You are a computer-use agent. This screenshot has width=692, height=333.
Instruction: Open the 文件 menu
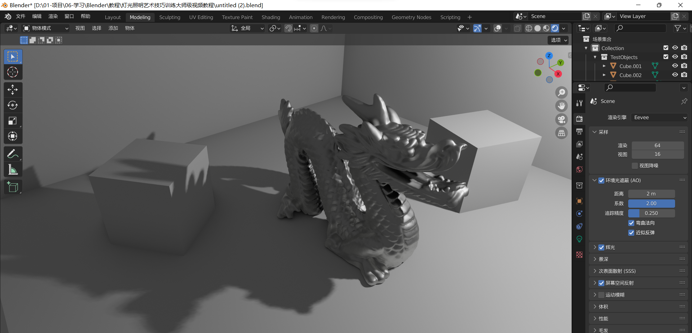coord(21,17)
